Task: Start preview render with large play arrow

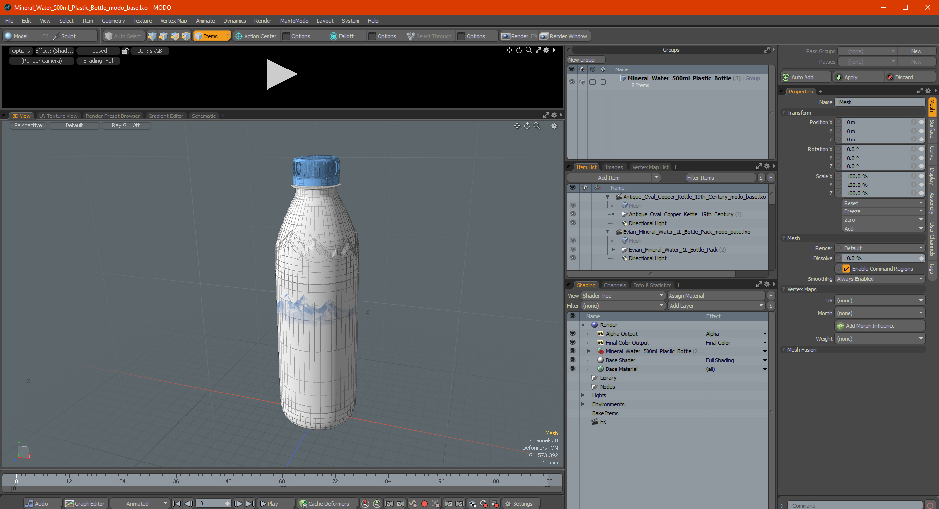Action: click(x=281, y=74)
